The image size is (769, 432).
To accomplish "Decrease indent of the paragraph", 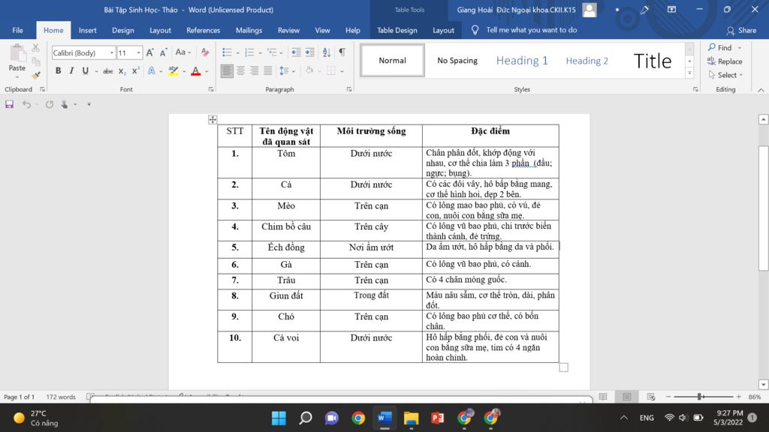I will tap(296, 52).
